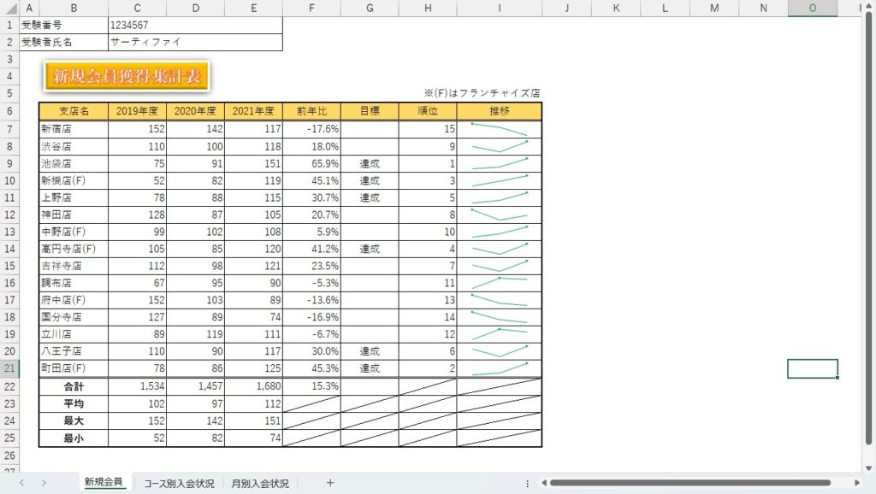Click the vertical scrollbar thumb
Viewport: 876px width, 494px height.
point(869,231)
